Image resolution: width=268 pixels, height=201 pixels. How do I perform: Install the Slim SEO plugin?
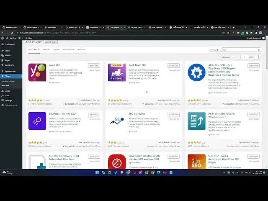tap(253, 156)
